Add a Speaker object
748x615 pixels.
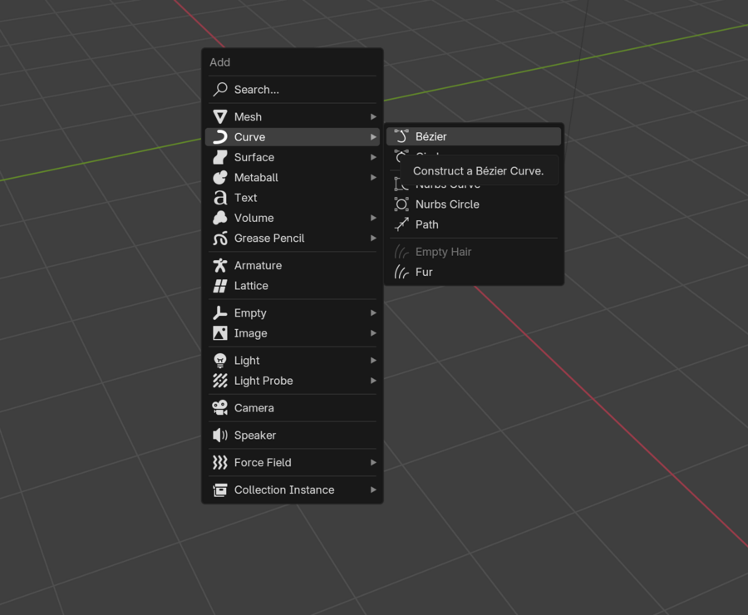pyautogui.click(x=293, y=435)
